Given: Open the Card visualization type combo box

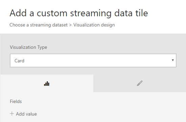Looking at the screenshot, I should [x=93, y=61].
